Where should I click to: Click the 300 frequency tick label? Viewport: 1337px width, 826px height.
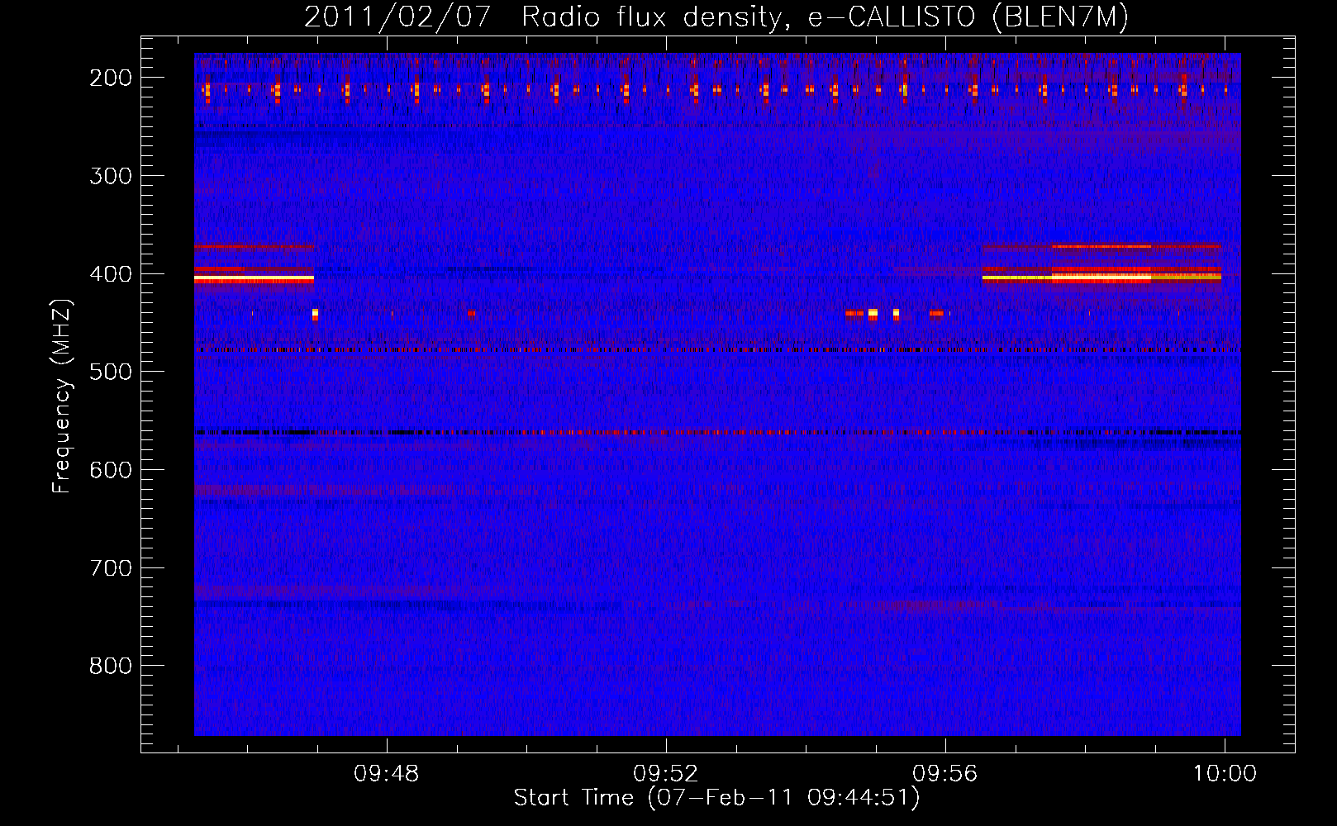point(110,176)
